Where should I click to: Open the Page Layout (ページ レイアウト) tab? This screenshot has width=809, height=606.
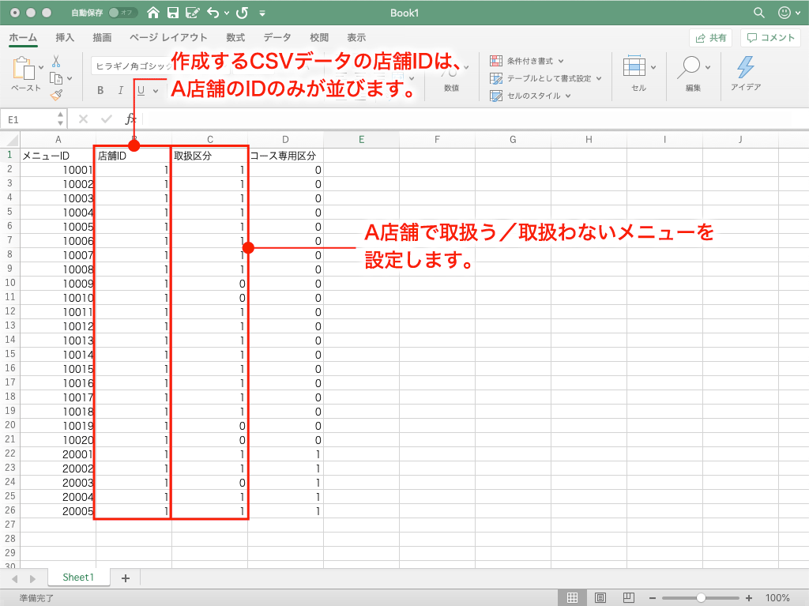(x=168, y=38)
